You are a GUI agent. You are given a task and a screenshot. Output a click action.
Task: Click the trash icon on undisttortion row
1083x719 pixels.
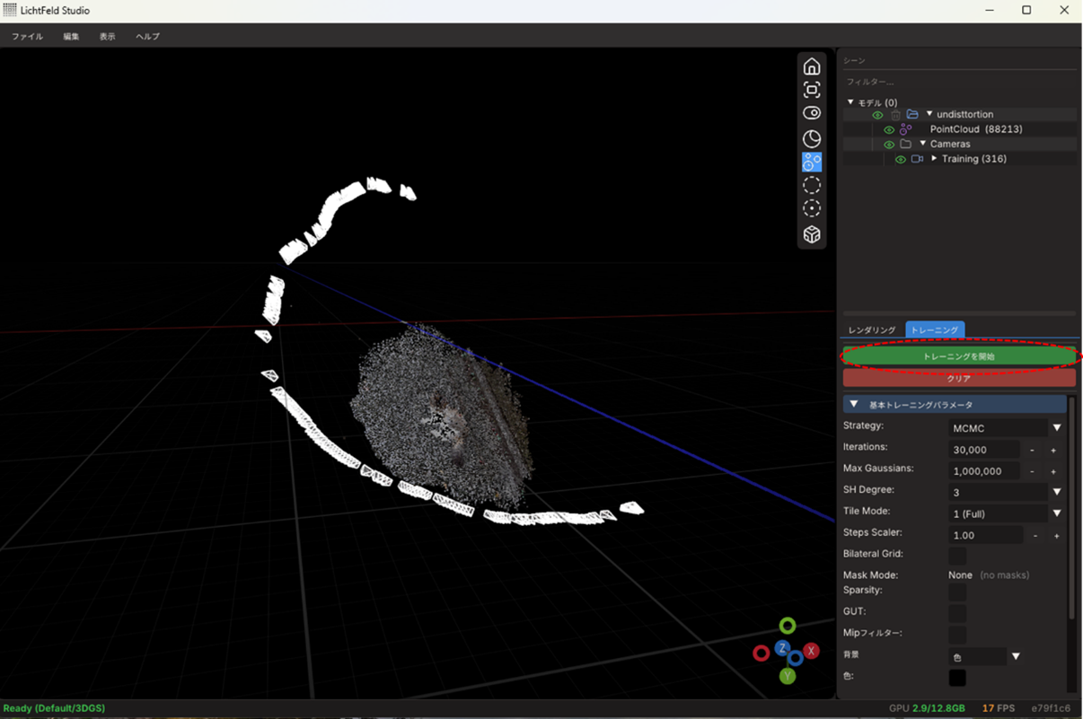895,115
